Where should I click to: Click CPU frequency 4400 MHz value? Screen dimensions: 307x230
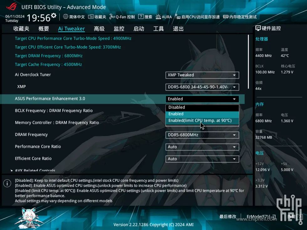click(x=263, y=56)
